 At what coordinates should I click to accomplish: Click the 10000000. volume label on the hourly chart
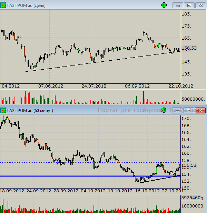[x=193, y=206]
